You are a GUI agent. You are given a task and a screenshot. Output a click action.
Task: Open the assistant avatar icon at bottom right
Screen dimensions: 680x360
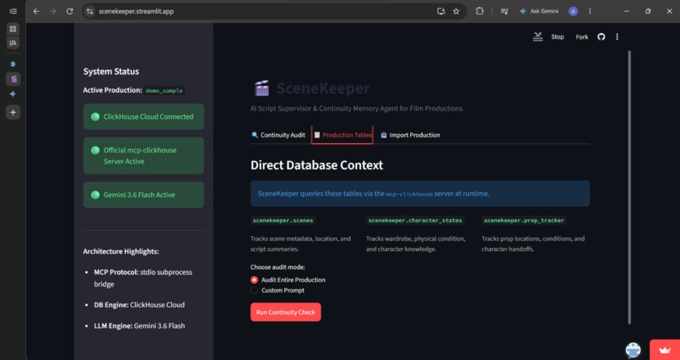633,350
